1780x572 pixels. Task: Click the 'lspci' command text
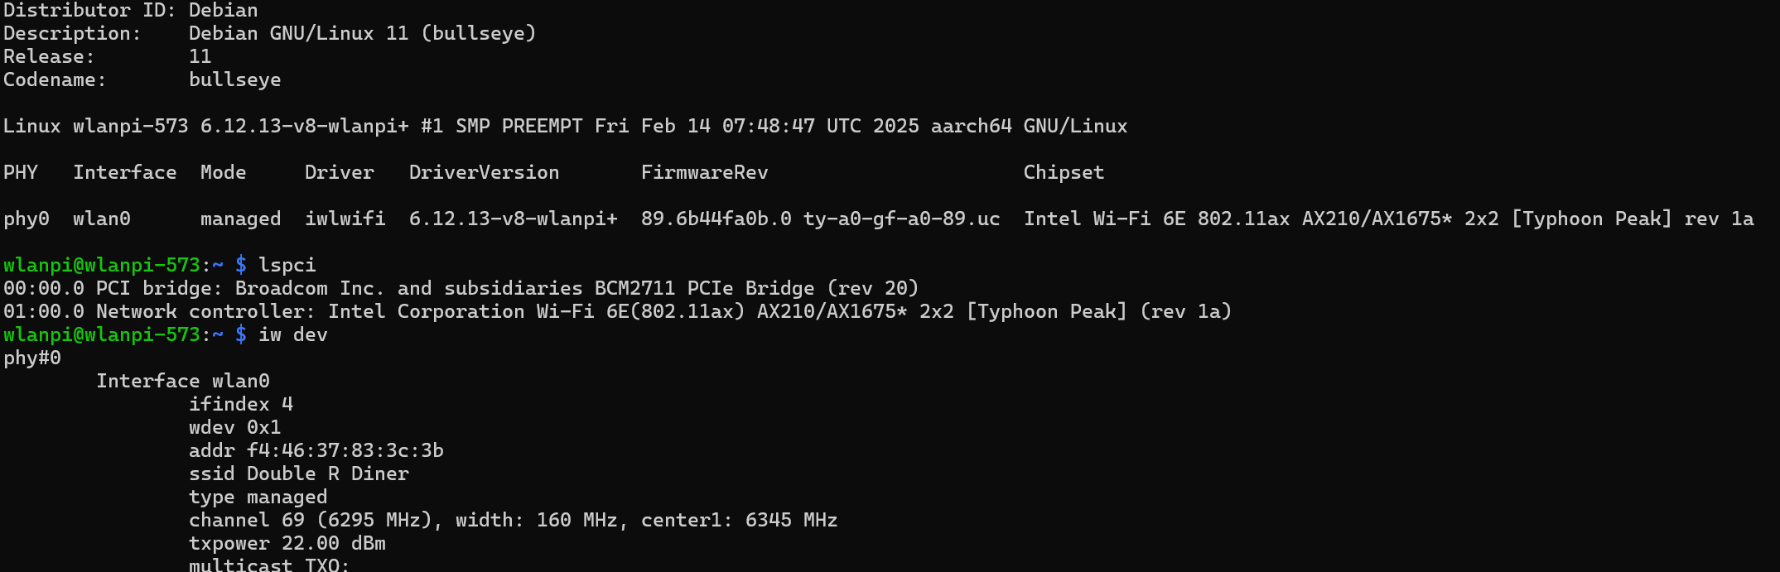[x=287, y=266]
